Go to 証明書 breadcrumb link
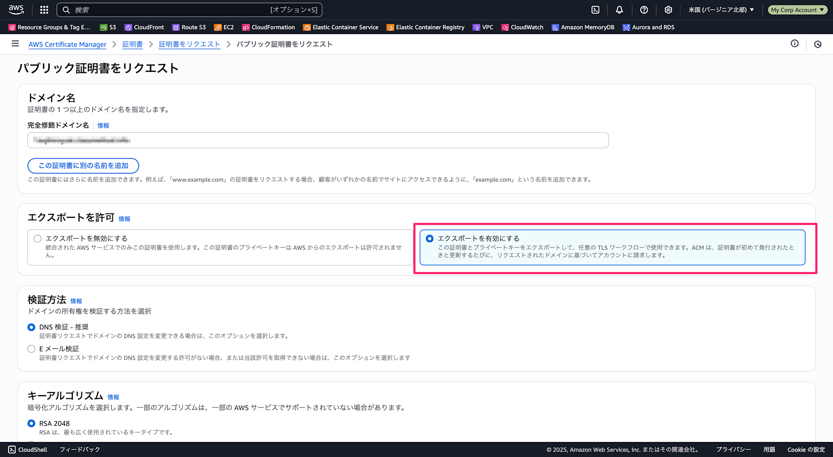Viewport: 833px width, 457px height. tap(132, 44)
